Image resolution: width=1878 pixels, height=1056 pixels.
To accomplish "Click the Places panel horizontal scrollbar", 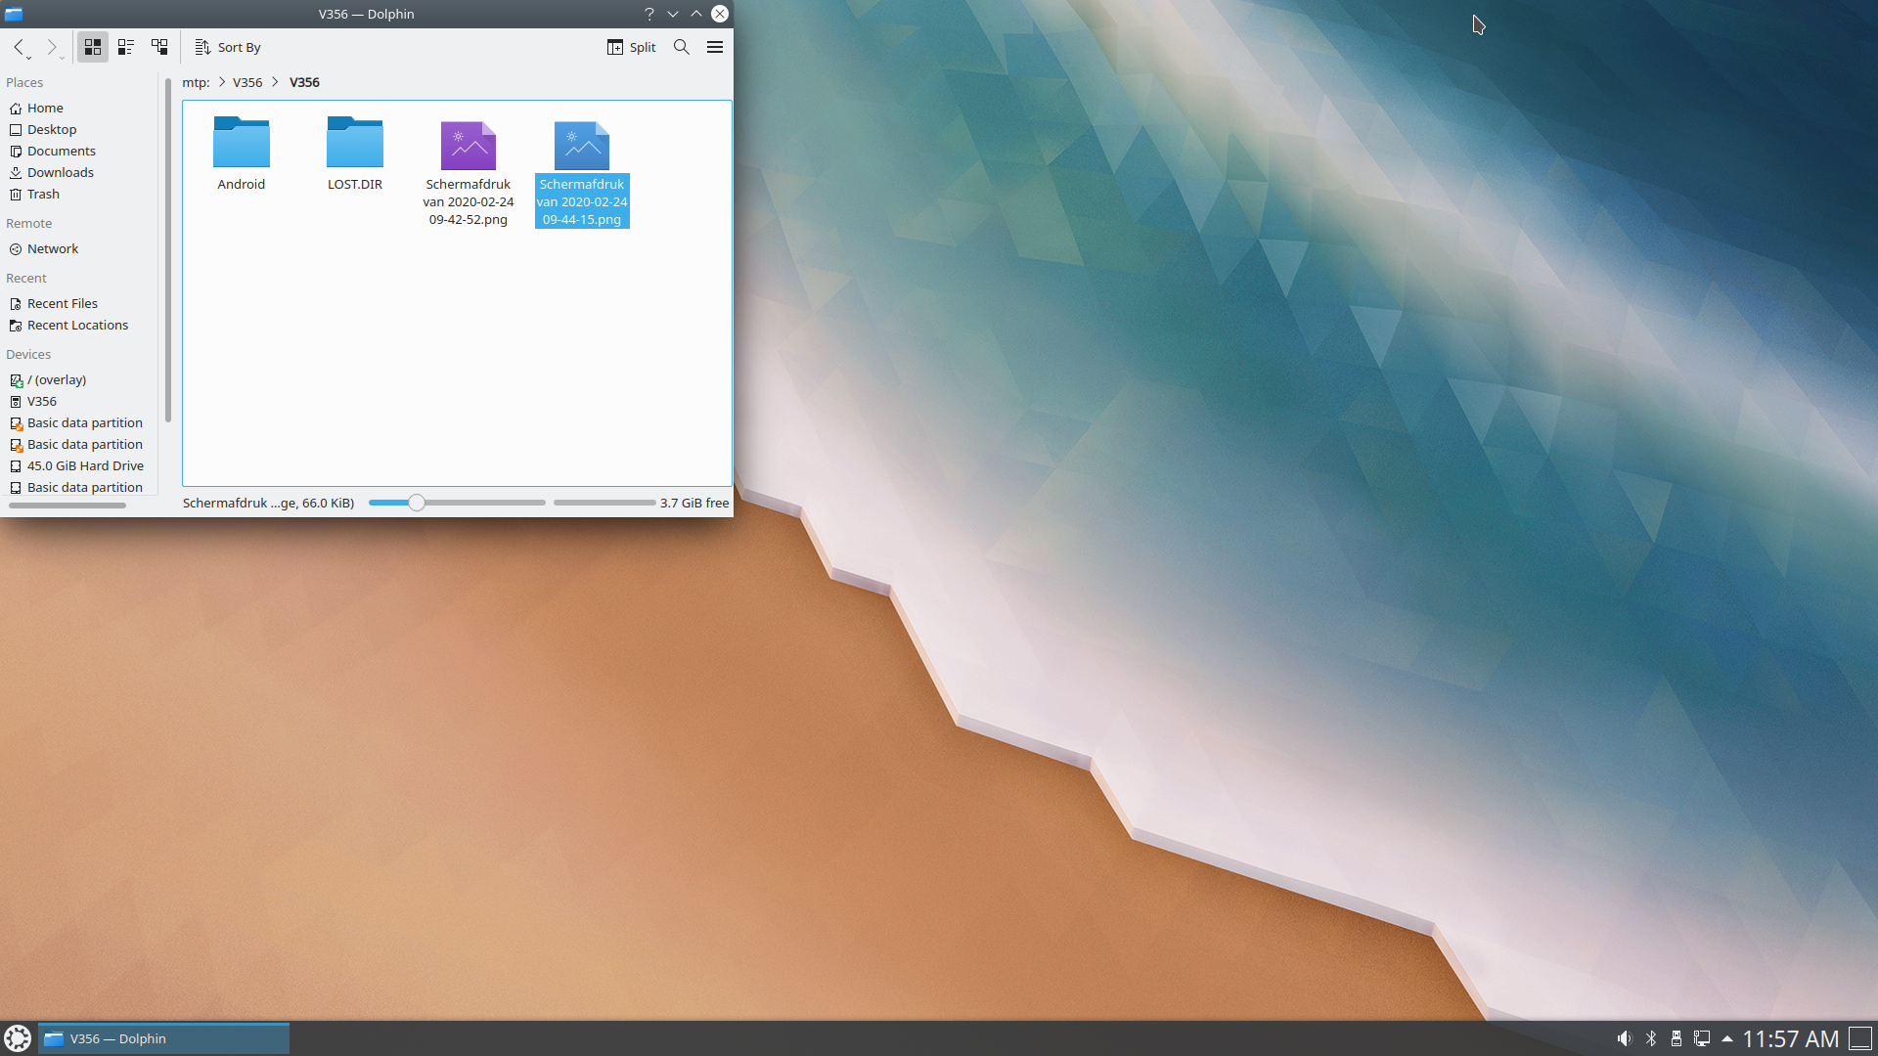I will pyautogui.click(x=67, y=506).
